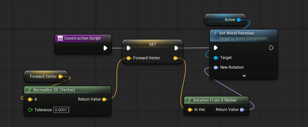Select the Rotation From X Vector node header
The width and height of the screenshot is (308, 127).
(x=216, y=100)
